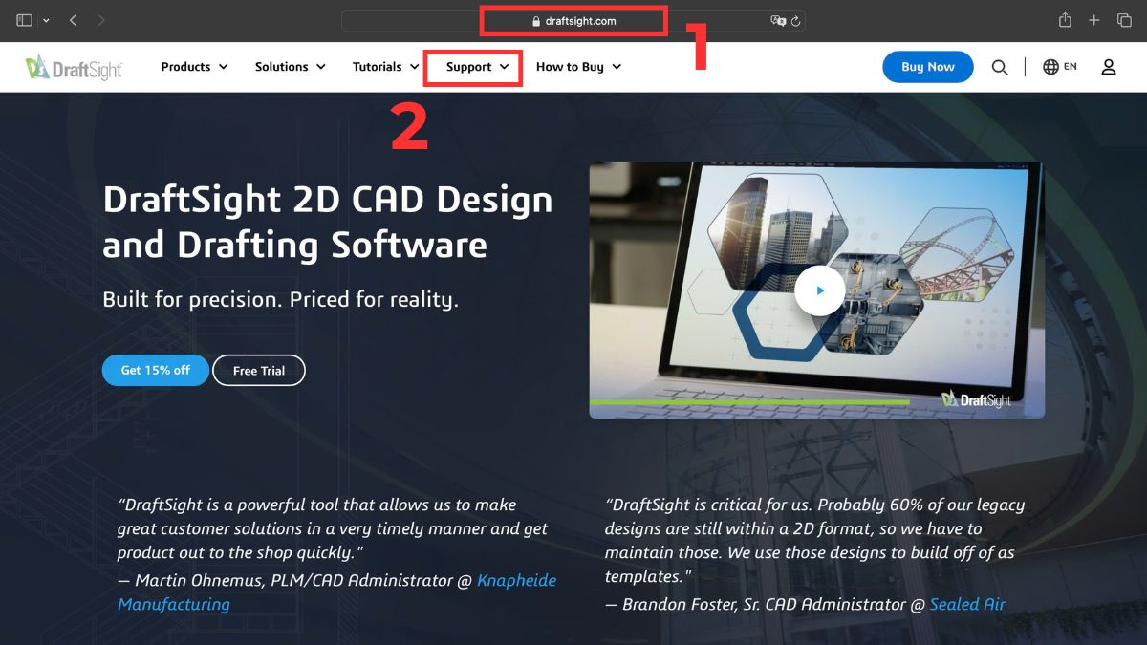
Task: Open the sidebar options chevron in Safari
Action: tap(46, 20)
